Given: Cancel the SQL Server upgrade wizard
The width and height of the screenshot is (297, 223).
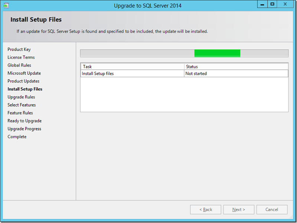Looking at the screenshot, I should point(272,210).
